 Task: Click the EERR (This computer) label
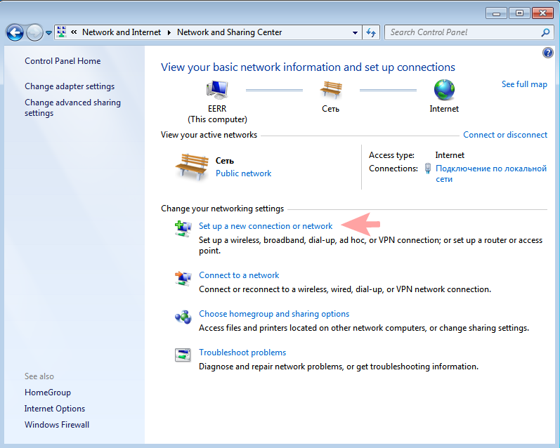coord(217,114)
